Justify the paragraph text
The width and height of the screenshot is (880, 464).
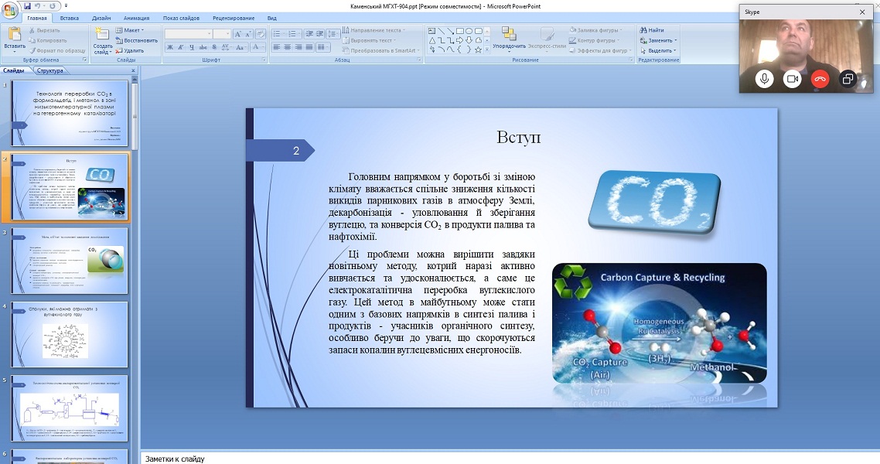(x=309, y=47)
